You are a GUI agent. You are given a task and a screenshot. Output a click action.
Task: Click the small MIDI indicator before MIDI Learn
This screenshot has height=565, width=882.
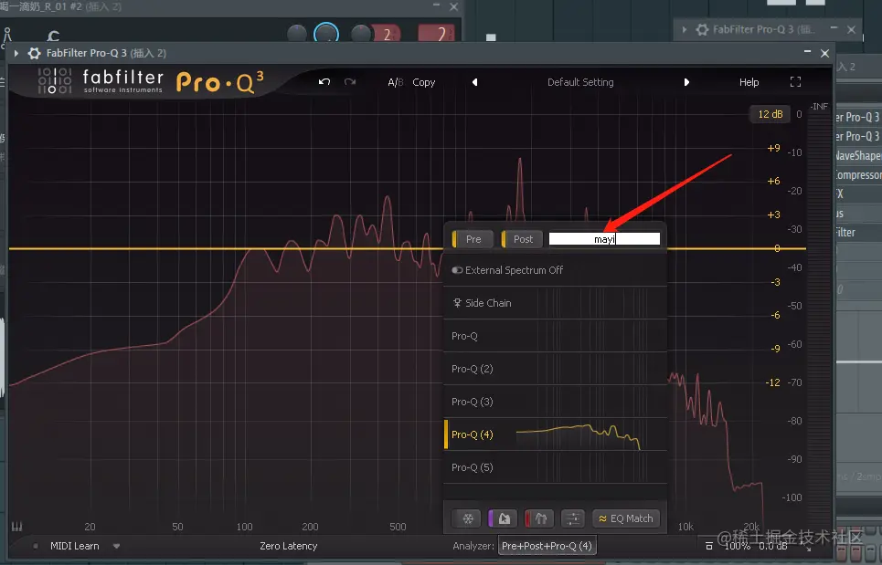pos(36,546)
